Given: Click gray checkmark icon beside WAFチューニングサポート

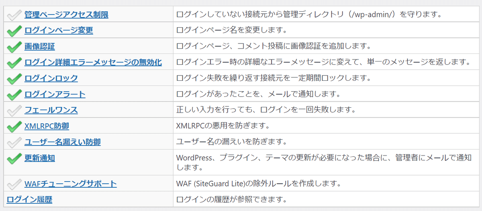Looking at the screenshot, I should pyautogui.click(x=14, y=184).
